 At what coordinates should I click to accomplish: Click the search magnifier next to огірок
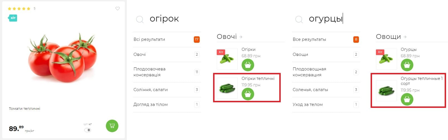(x=140, y=19)
